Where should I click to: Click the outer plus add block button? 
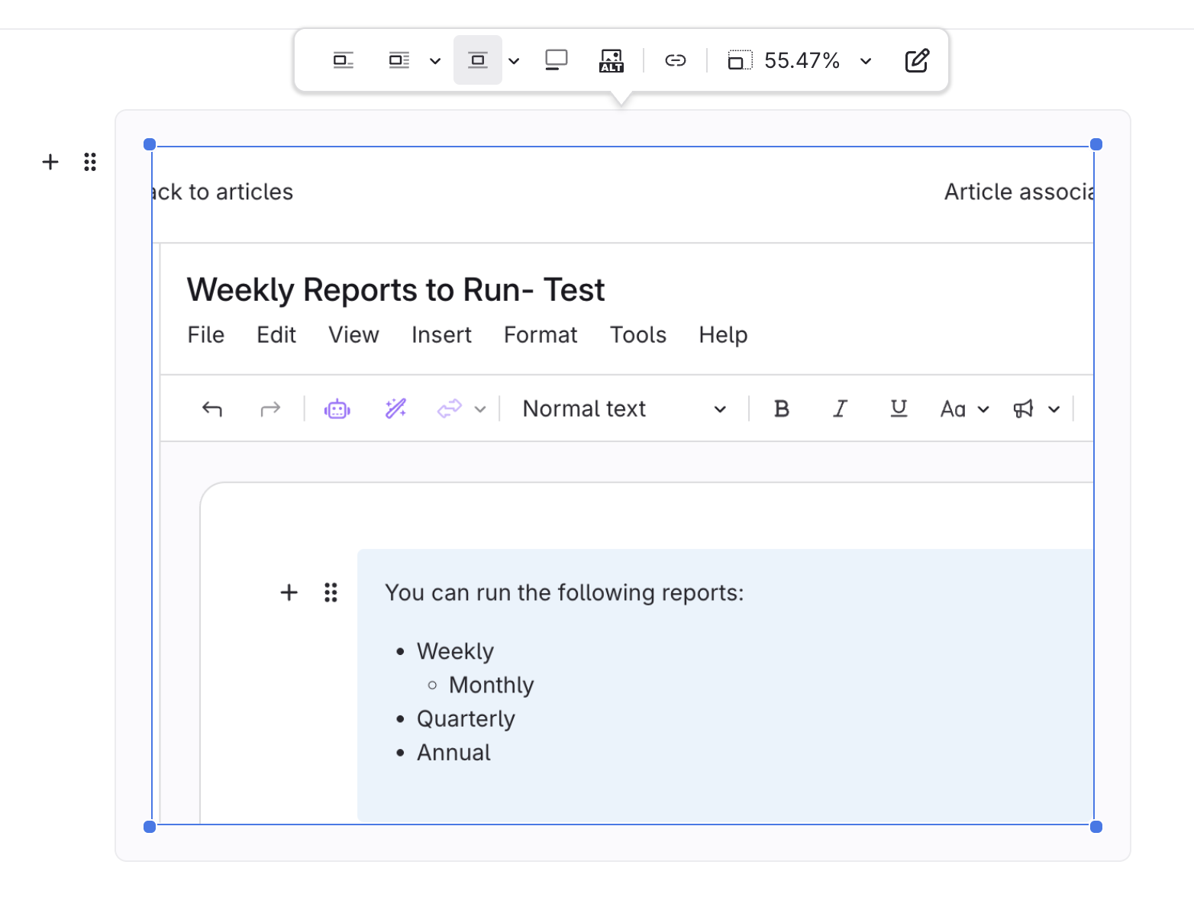[x=50, y=162]
